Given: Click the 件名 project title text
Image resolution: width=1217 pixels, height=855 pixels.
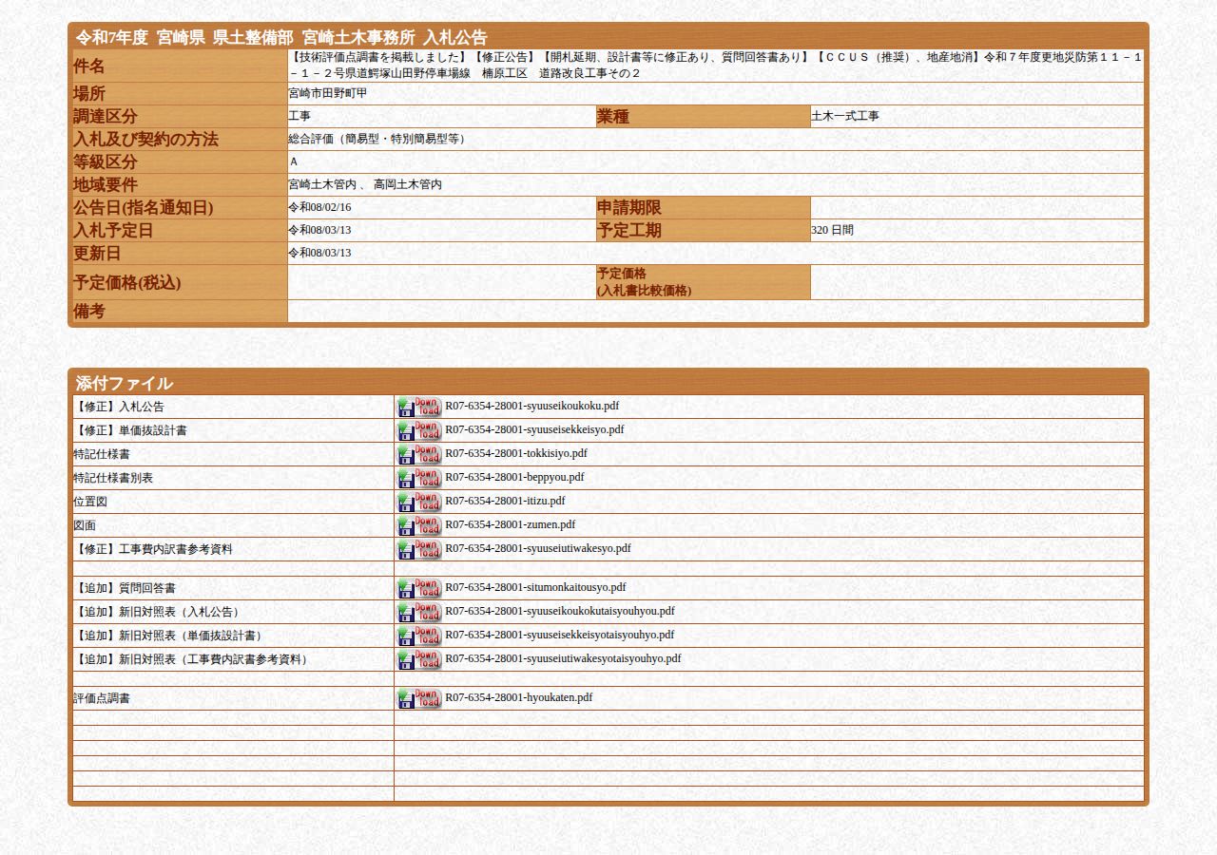Looking at the screenshot, I should point(715,66).
